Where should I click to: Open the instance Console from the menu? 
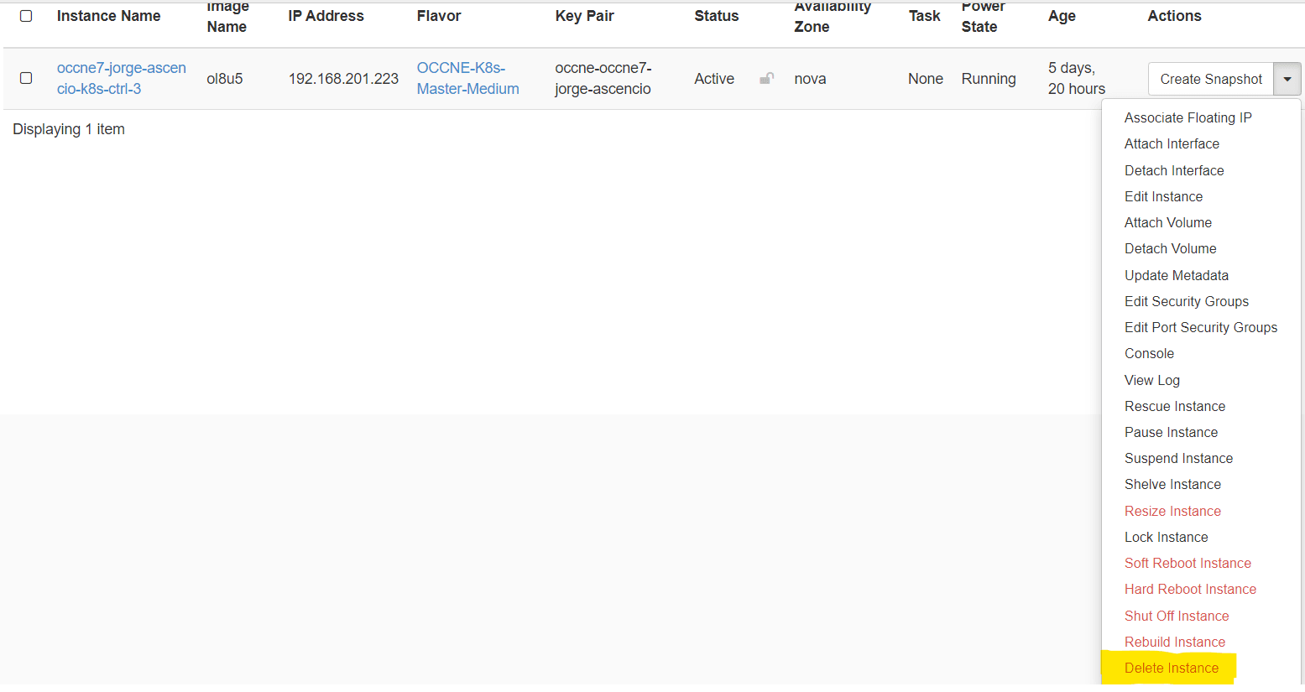coord(1149,353)
